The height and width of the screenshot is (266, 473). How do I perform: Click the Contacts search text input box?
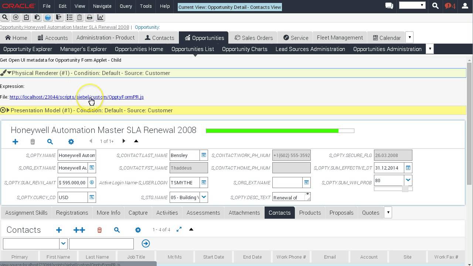tap(101, 243)
